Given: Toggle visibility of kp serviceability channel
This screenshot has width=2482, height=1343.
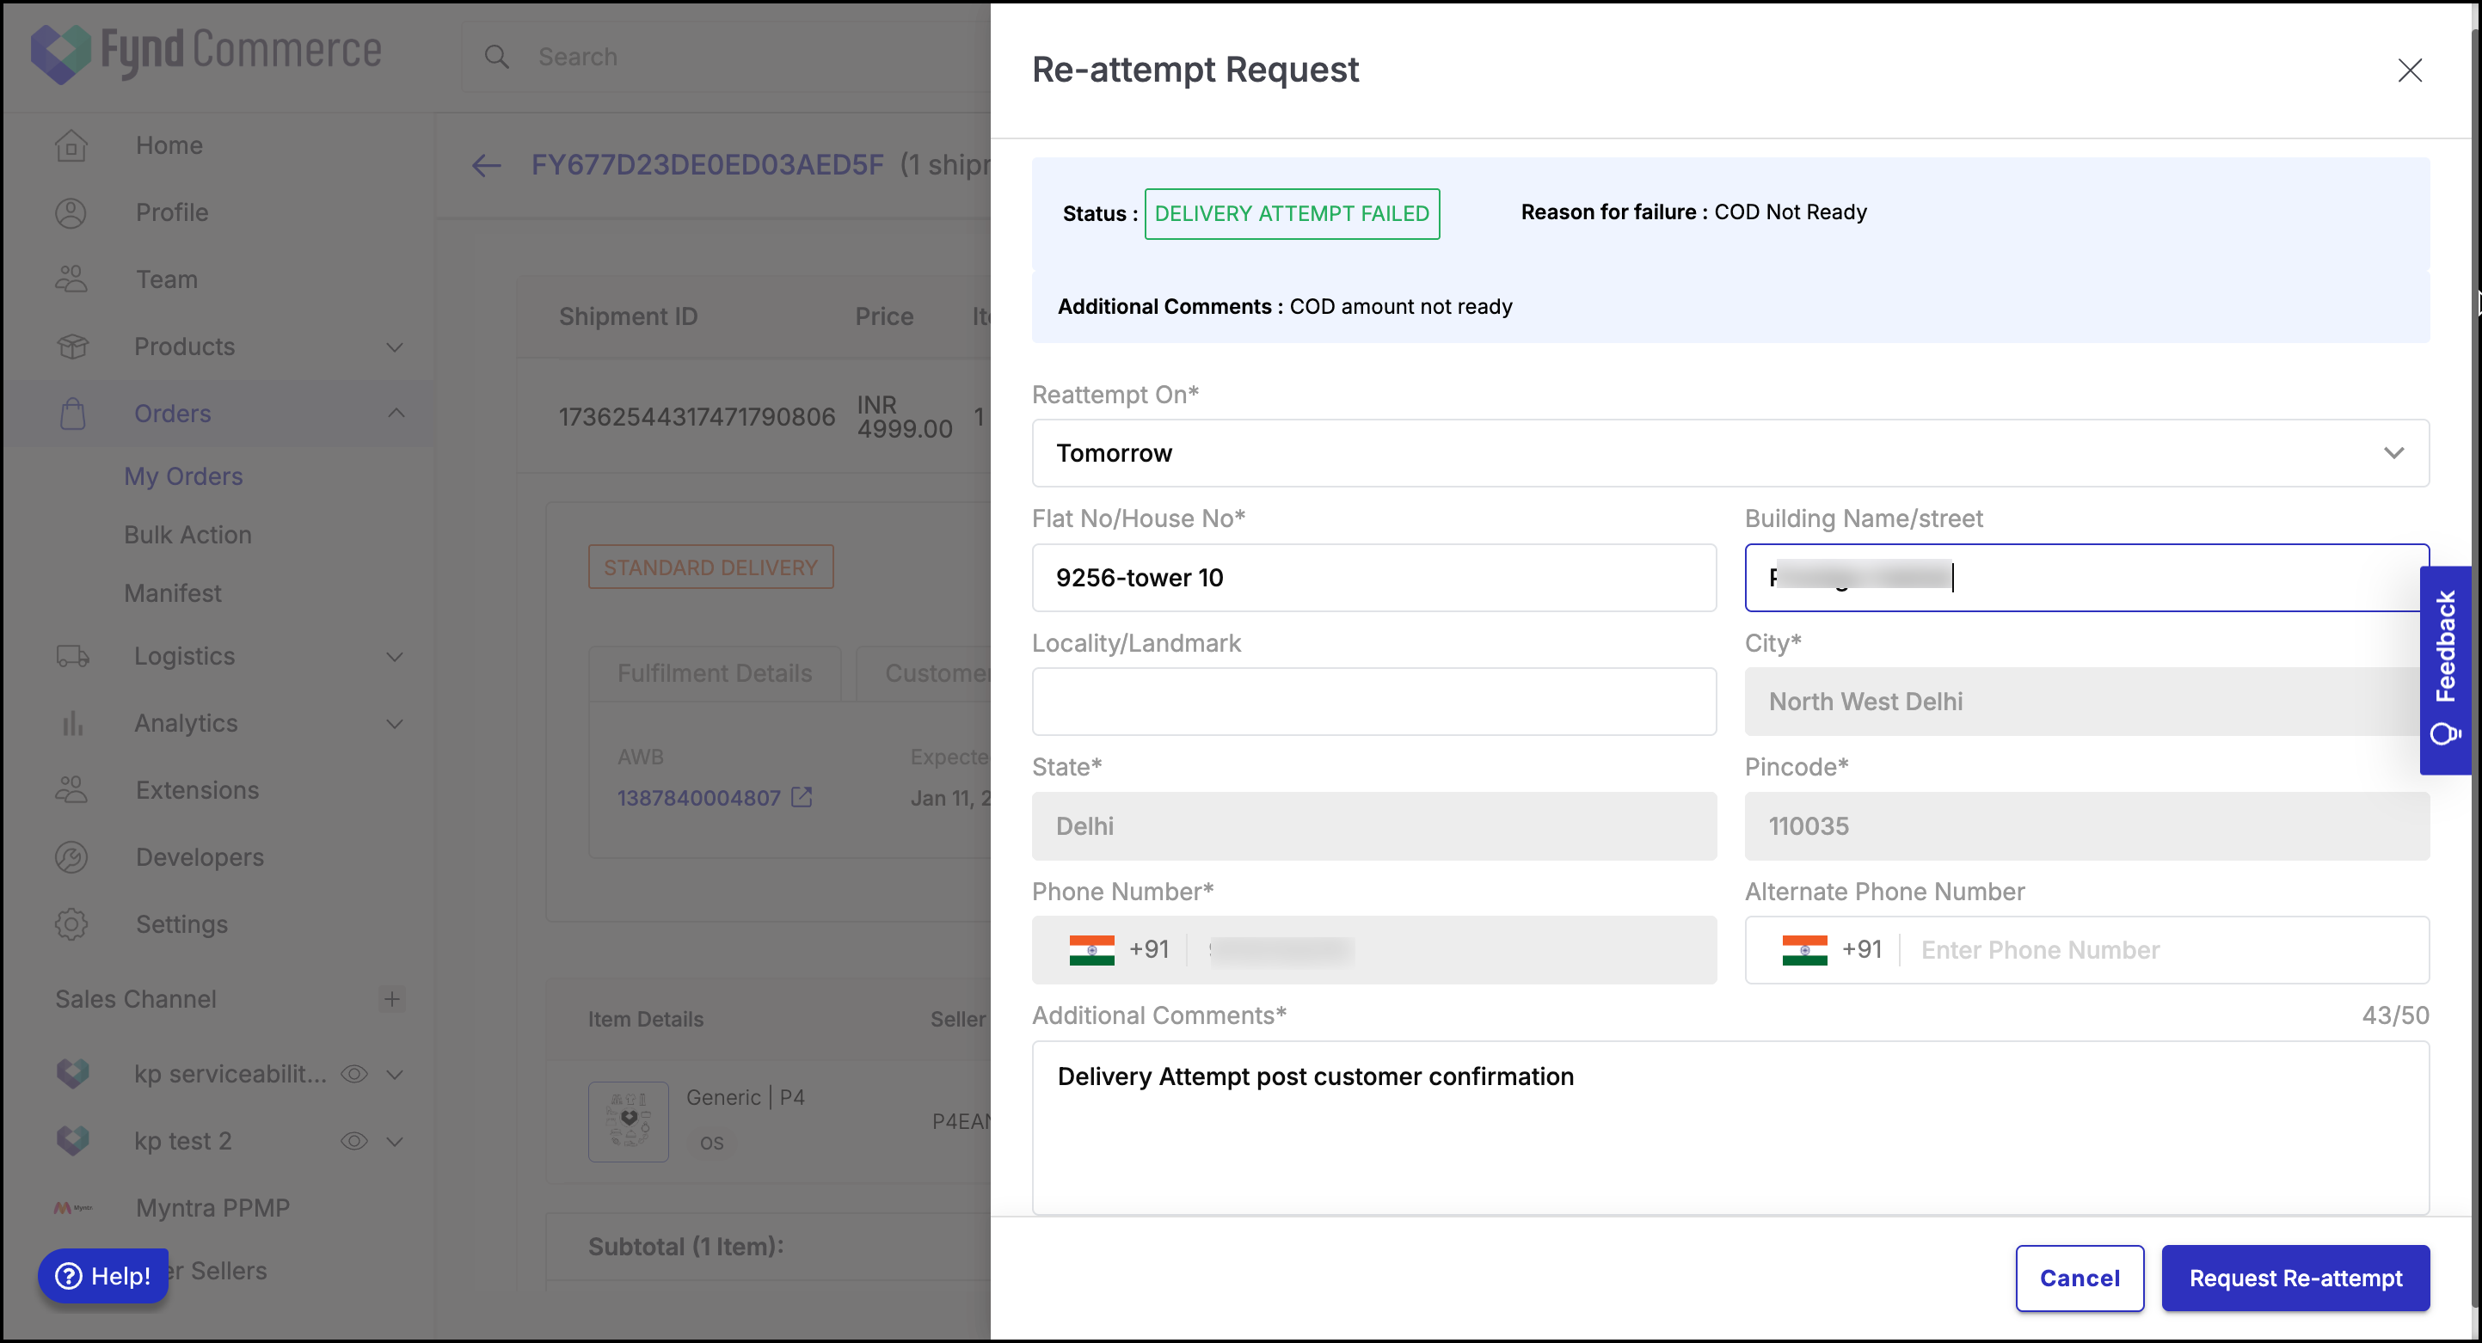Looking at the screenshot, I should (354, 1073).
